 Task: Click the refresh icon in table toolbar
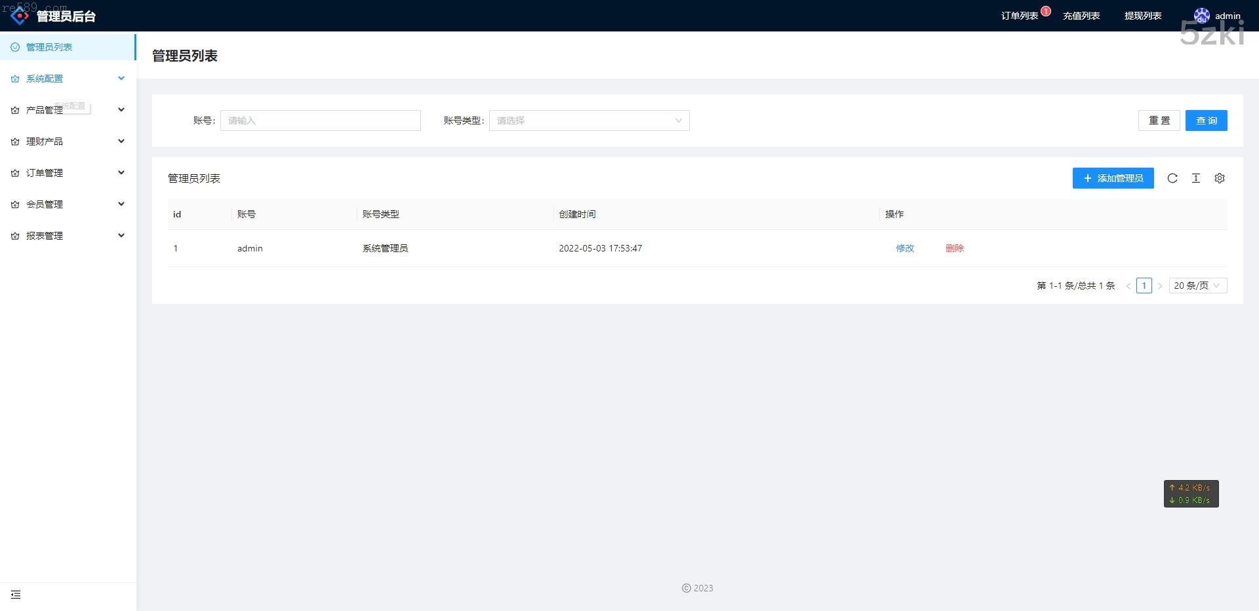tap(1172, 178)
